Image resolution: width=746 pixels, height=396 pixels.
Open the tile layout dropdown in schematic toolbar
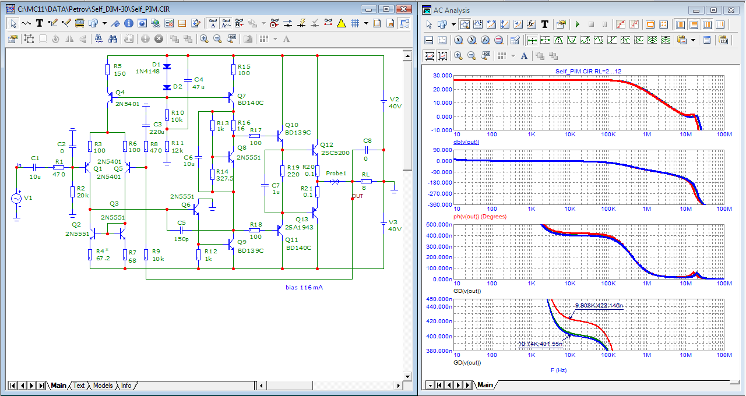(x=275, y=39)
